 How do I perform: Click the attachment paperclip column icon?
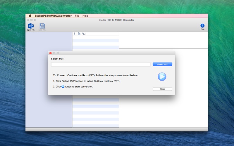pyautogui.click(x=83, y=34)
